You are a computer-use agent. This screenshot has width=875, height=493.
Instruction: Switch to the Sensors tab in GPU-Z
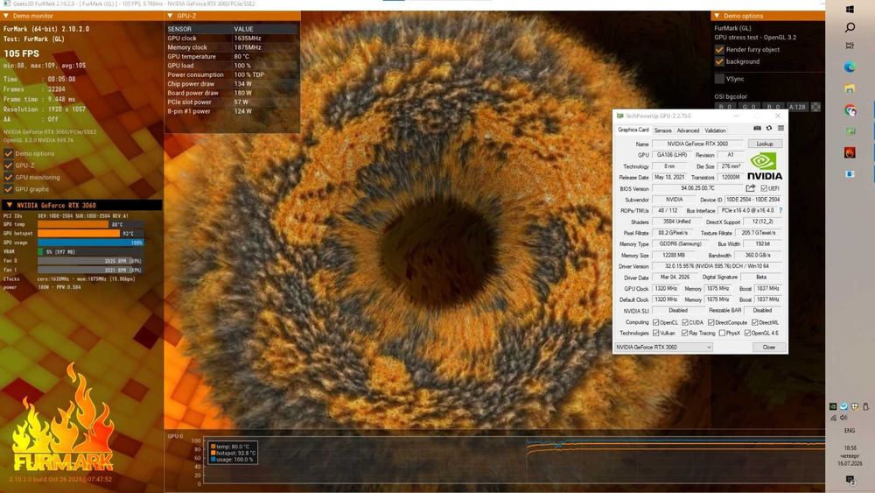[662, 130]
